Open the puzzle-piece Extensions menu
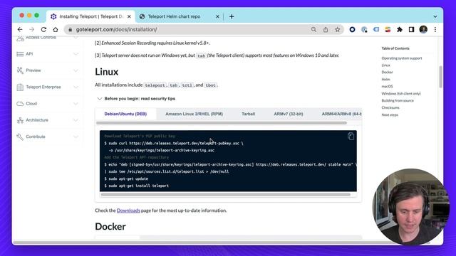The width and height of the screenshot is (456, 256). (x=400, y=29)
